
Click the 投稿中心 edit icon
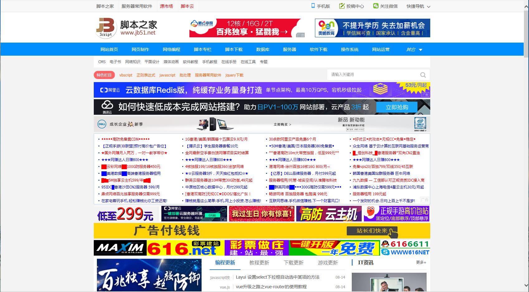tap(342, 6)
